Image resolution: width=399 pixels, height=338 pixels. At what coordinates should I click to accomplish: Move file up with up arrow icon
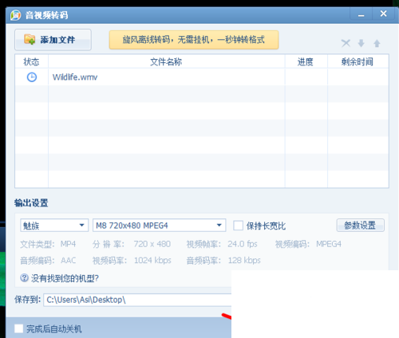pos(377,43)
